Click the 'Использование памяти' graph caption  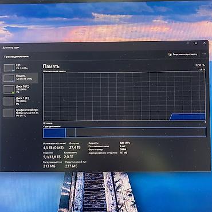(x=54, y=71)
